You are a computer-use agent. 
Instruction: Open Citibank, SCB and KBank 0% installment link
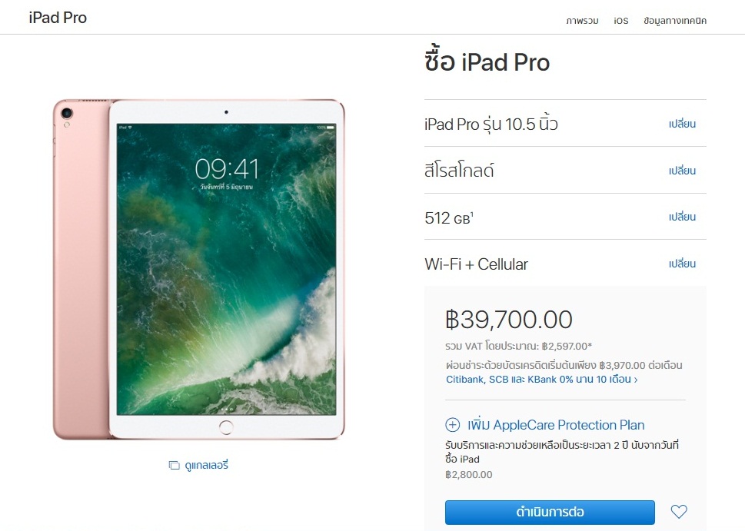(x=538, y=380)
